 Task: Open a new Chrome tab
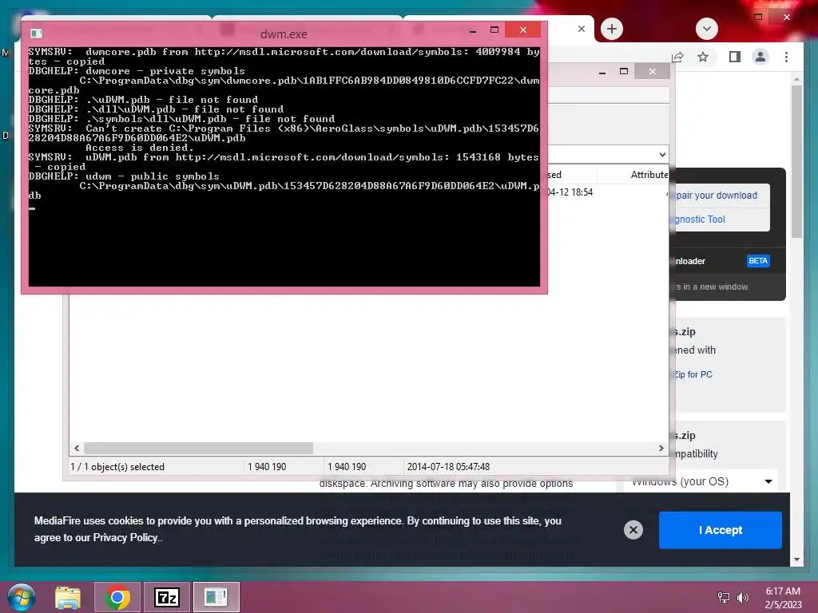click(x=612, y=29)
